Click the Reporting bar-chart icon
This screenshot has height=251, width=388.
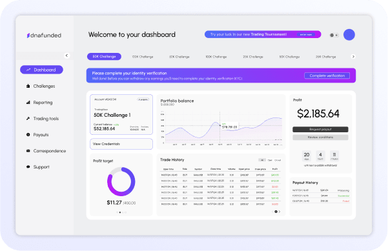point(28,103)
